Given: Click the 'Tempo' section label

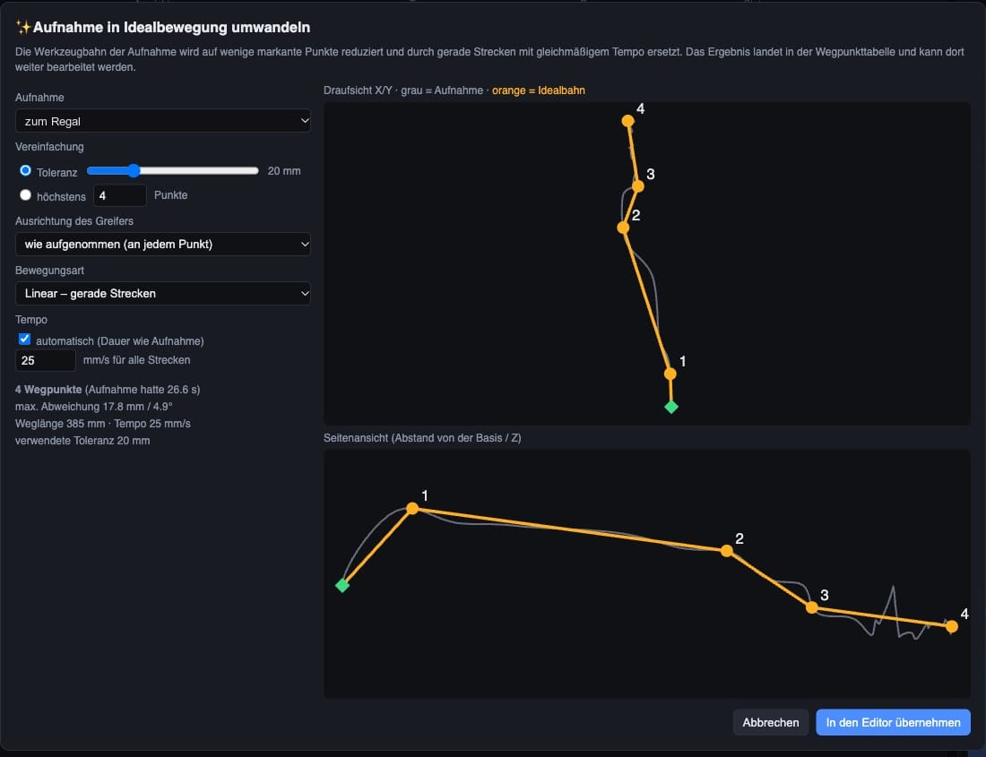Looking at the screenshot, I should point(30,320).
